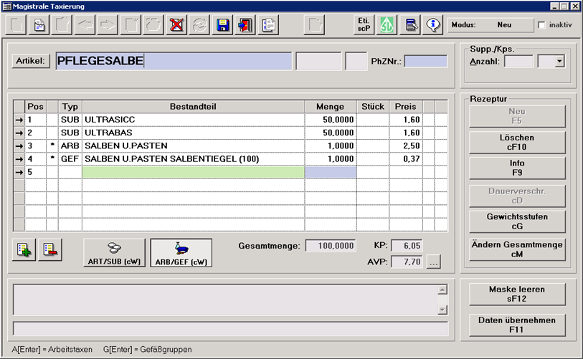This screenshot has width=583, height=359.
Task: Open AVP details with the ellipsis button
Action: click(434, 262)
